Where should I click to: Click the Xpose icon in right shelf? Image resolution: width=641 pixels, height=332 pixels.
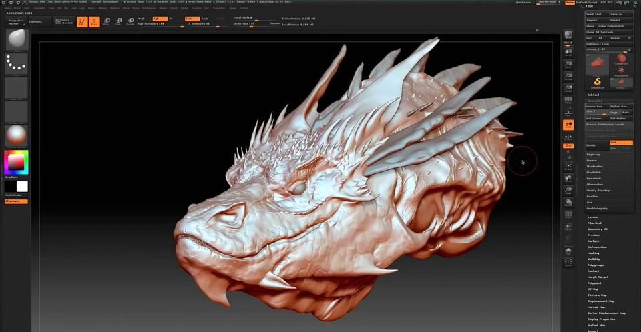click(568, 262)
